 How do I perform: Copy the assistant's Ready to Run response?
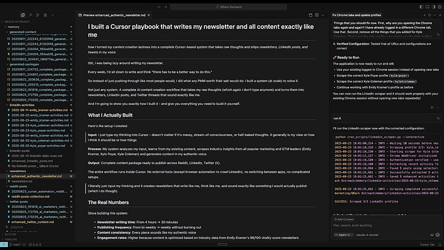[432, 107]
